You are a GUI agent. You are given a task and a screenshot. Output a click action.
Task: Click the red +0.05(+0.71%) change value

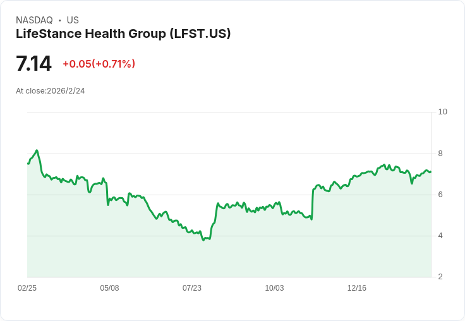(99, 64)
